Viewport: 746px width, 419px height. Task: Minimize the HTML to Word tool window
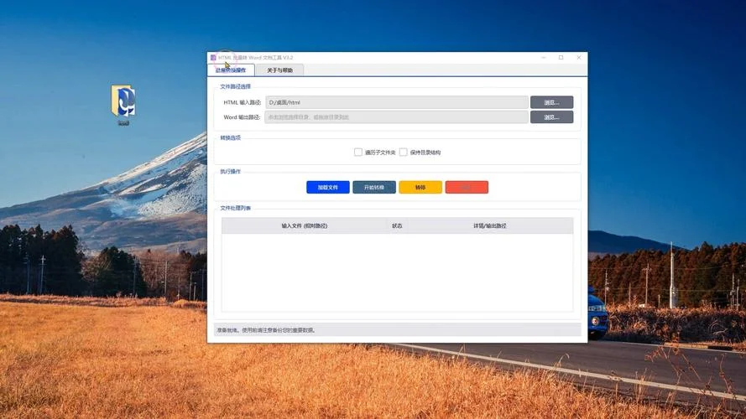tap(543, 58)
